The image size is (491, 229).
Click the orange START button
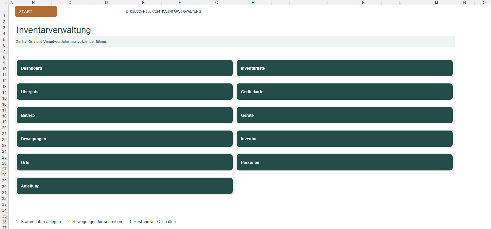coord(36,11)
